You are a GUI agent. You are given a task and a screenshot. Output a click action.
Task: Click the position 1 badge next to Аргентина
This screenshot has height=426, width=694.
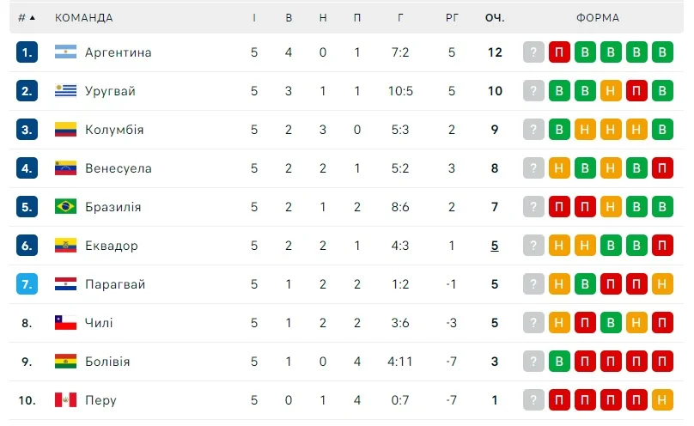coord(27,52)
